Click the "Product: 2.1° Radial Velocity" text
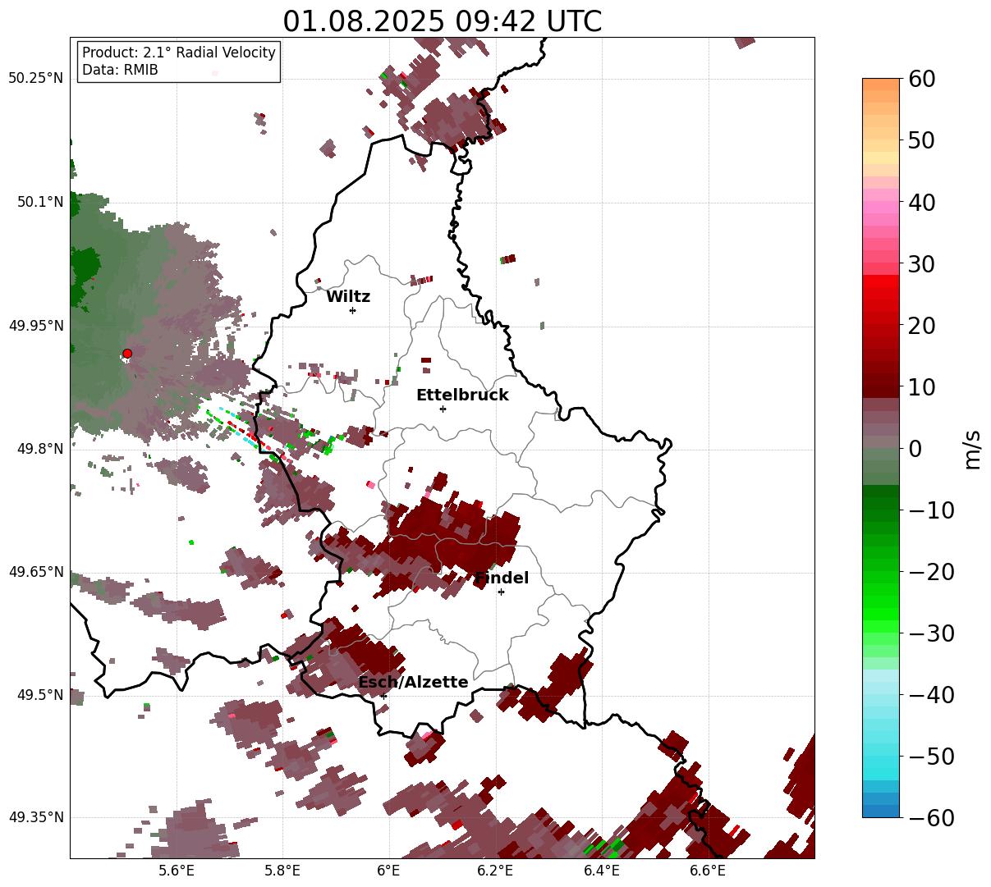 coord(179,53)
